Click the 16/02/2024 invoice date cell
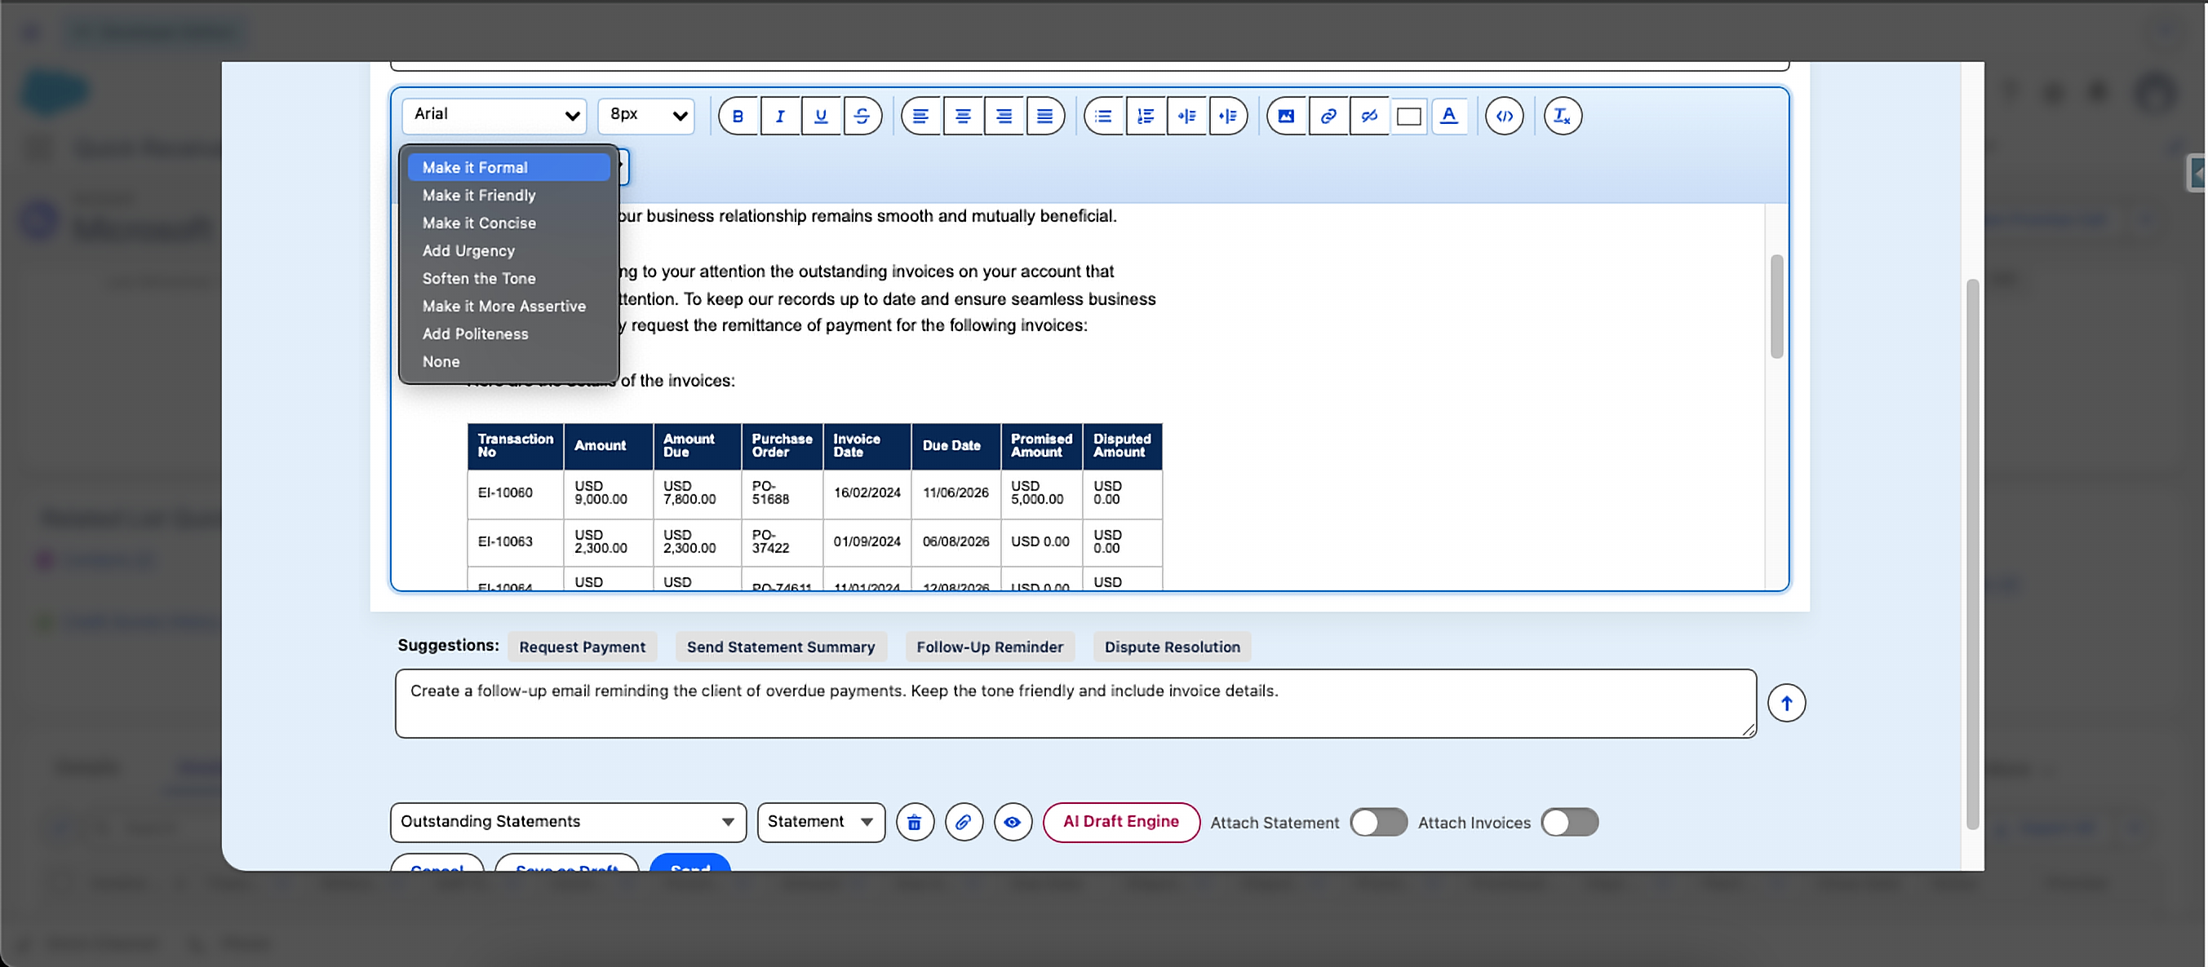 click(867, 493)
